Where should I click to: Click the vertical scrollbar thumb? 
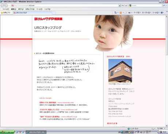(x=167, y=36)
